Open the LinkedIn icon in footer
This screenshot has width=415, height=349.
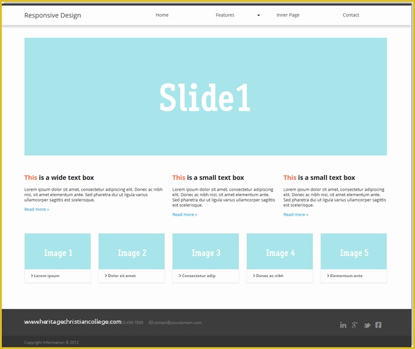(x=343, y=325)
